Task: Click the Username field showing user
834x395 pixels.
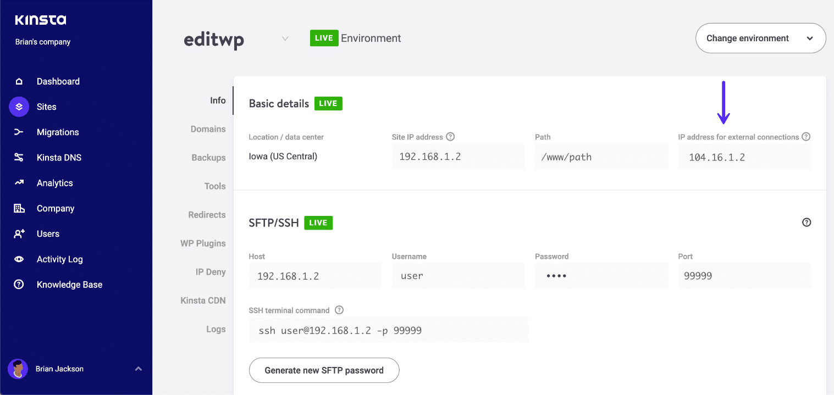Action: click(x=458, y=276)
